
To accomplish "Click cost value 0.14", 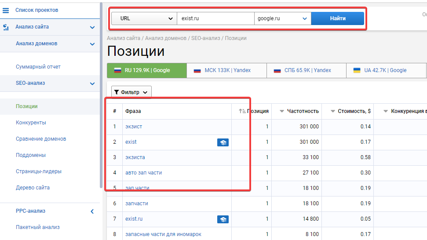I will click(365, 127).
